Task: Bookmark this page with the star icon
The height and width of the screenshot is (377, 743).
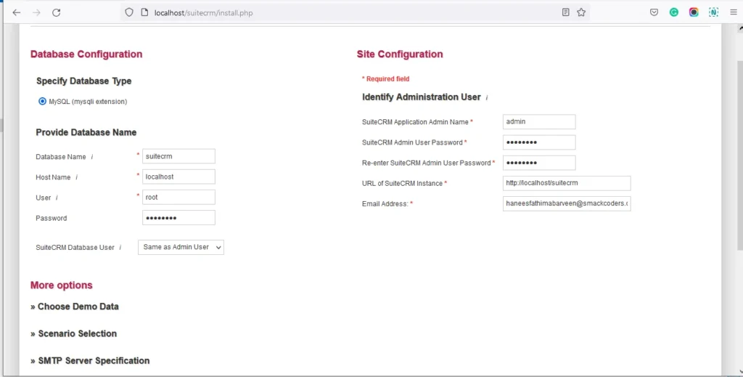Action: pos(581,12)
